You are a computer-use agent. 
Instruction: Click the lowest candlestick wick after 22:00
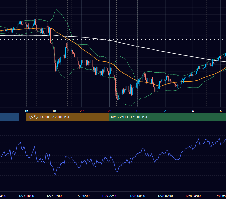tap(119, 103)
